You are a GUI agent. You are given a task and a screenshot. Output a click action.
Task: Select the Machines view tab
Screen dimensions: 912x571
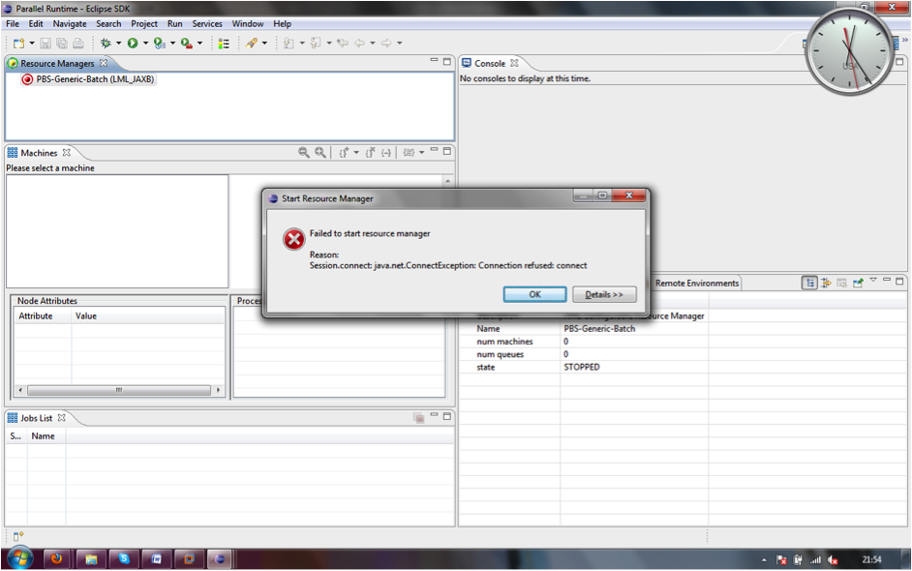(39, 153)
